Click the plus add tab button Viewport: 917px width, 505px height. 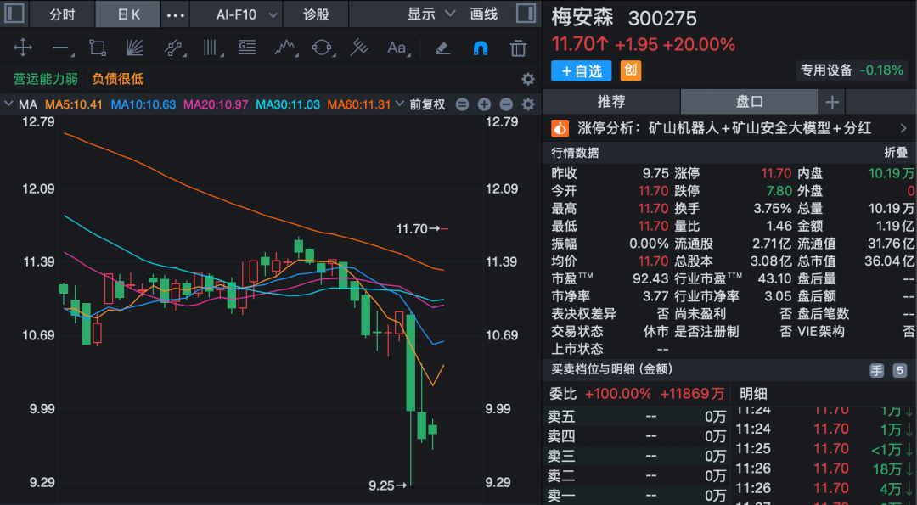click(831, 103)
